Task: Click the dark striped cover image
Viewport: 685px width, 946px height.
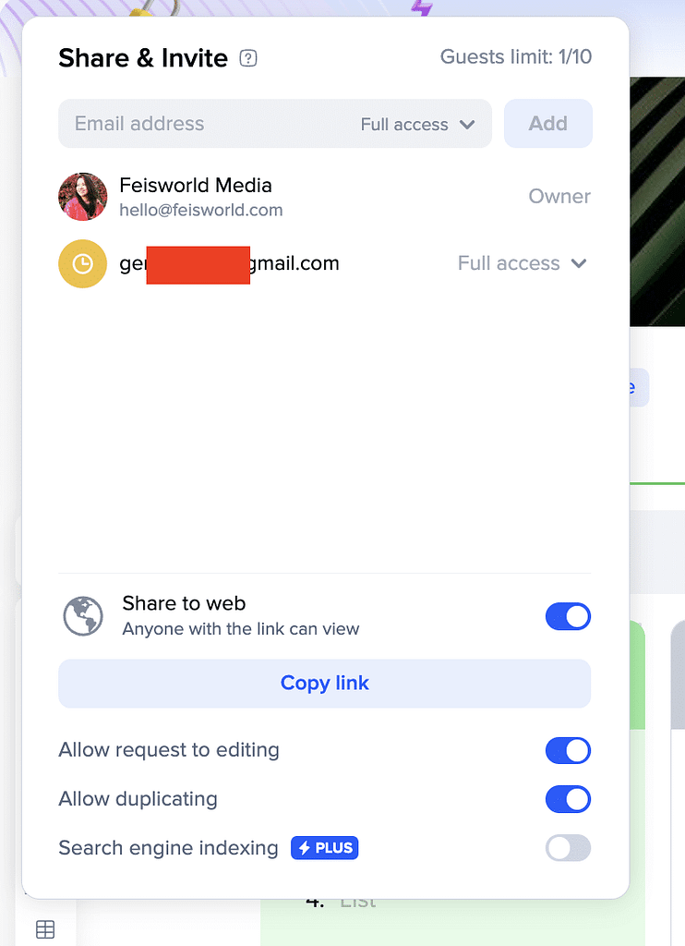Action: (657, 201)
